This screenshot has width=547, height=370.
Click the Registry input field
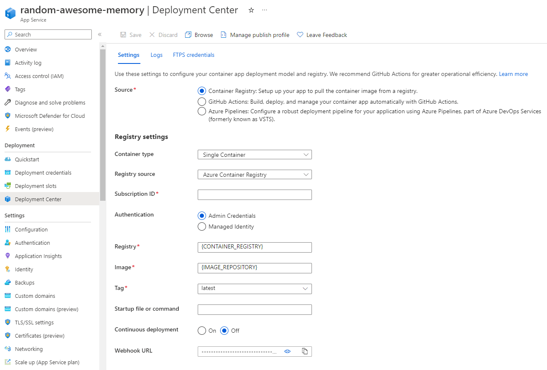tap(255, 247)
